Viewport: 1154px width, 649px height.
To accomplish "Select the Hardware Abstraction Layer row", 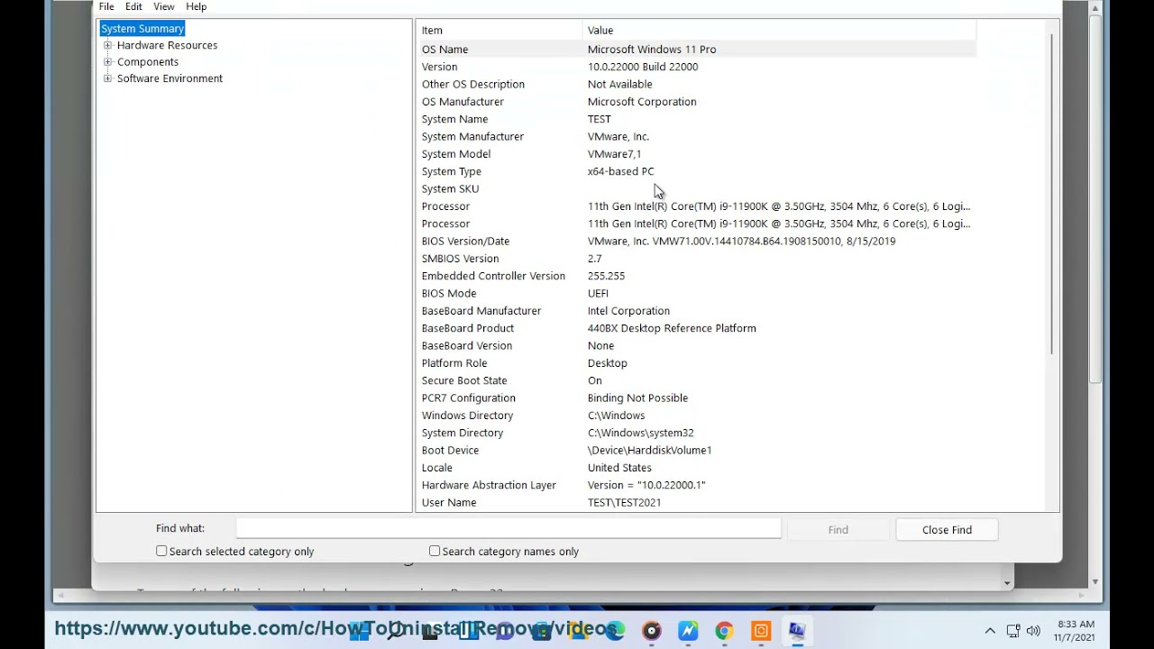I will pyautogui.click(x=696, y=485).
